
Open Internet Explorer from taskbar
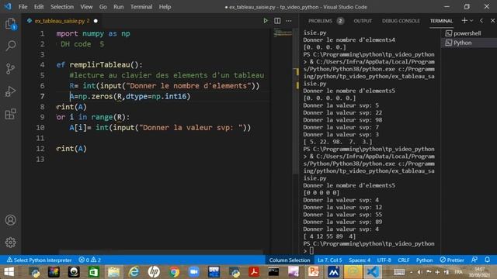tap(134, 272)
